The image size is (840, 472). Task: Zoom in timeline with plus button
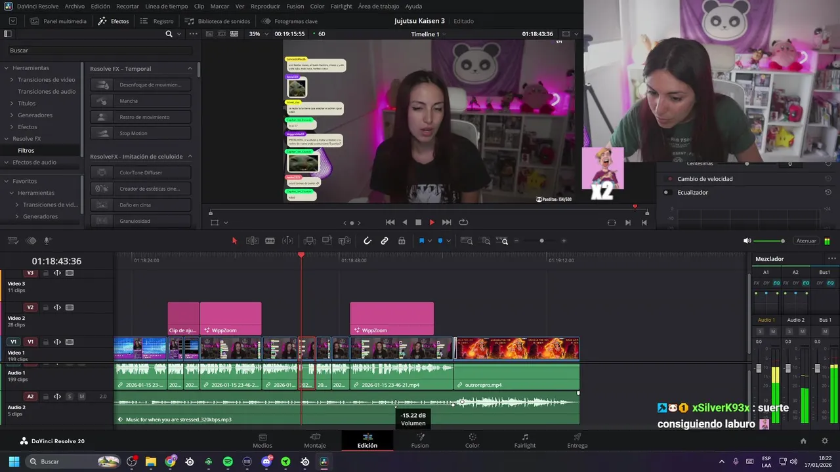click(564, 241)
